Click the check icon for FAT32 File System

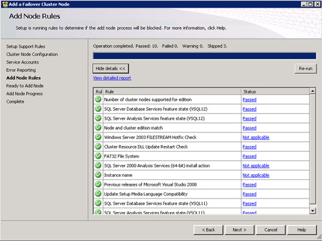(98, 156)
